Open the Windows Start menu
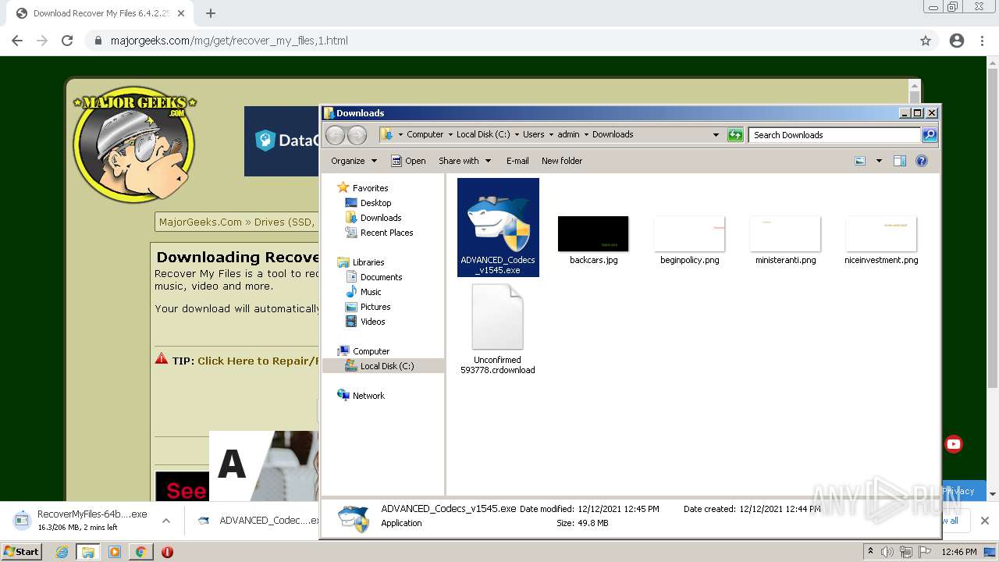999x562 pixels. (x=21, y=552)
